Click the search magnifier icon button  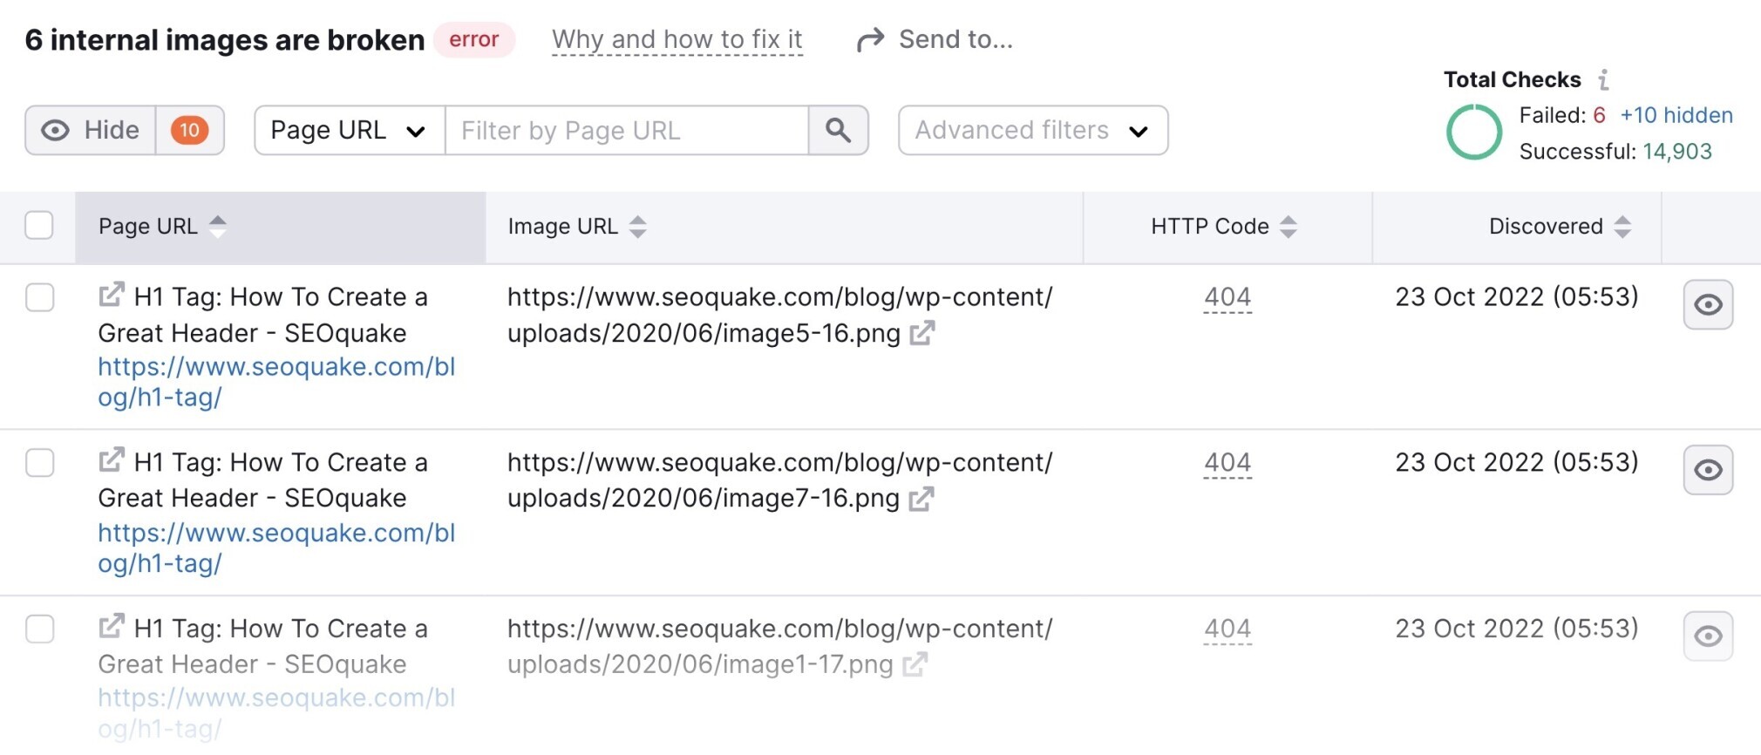point(838,131)
